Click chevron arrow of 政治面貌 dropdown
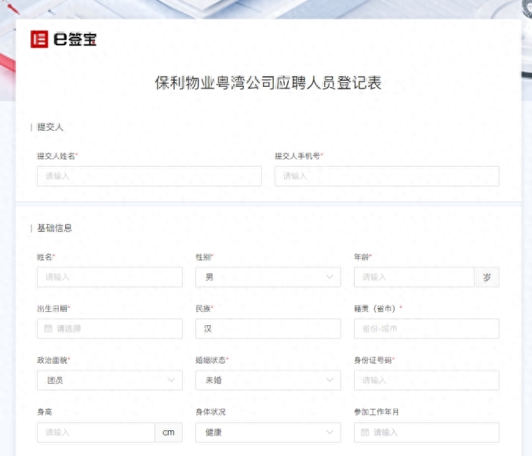This screenshot has width=532, height=456. (171, 380)
